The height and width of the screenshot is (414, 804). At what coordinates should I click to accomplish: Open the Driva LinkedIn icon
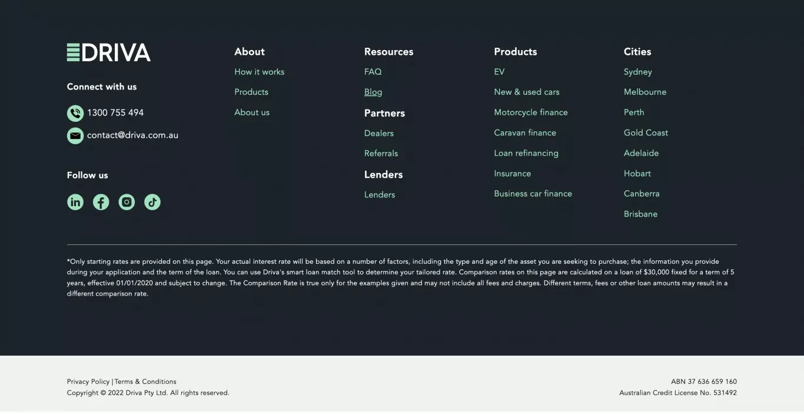(x=75, y=202)
